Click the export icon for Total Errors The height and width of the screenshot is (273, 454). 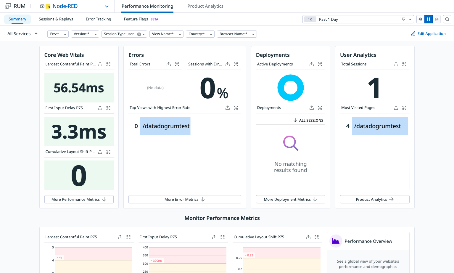pos(169,64)
